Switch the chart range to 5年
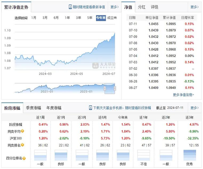The width and height of the screenshot is (203, 169). tap(90, 18)
